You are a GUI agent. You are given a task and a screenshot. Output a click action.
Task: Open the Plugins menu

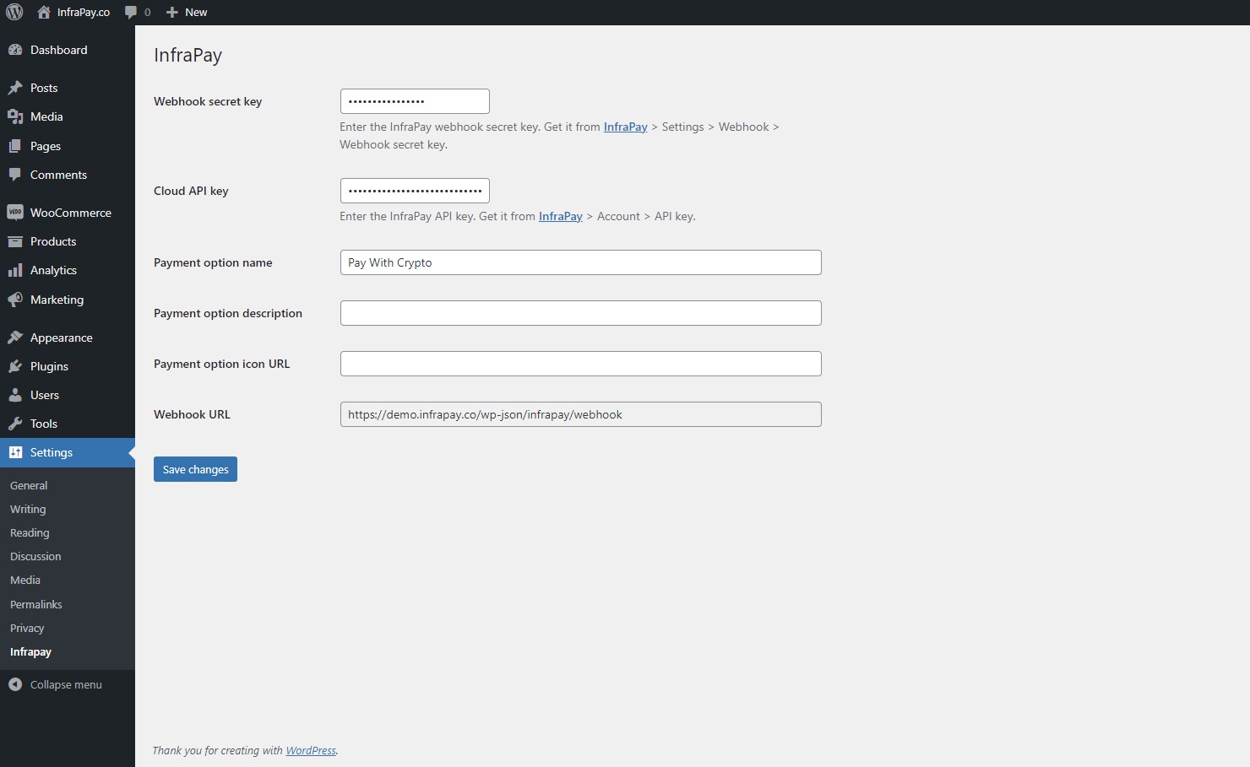pyautogui.click(x=68, y=366)
